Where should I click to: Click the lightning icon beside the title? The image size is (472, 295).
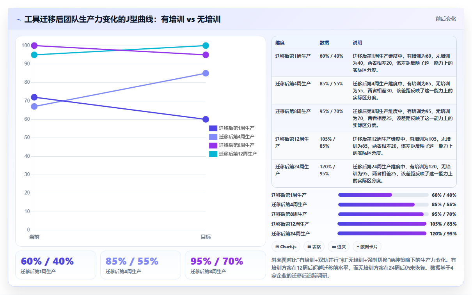19,19
